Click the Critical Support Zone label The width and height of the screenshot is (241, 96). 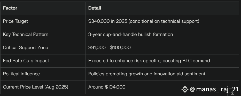coord(25,48)
